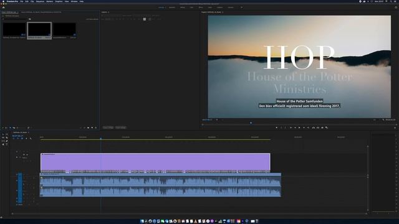Click the timeline horizontal zoom scrollbar
The image size is (399, 224).
coord(190,213)
